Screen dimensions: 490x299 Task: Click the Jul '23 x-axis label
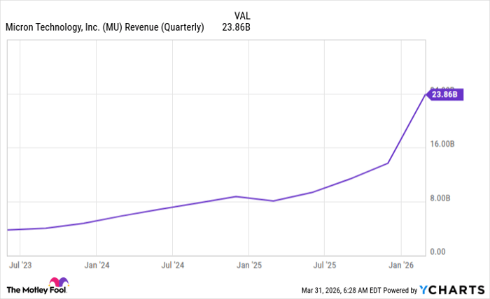20,265
